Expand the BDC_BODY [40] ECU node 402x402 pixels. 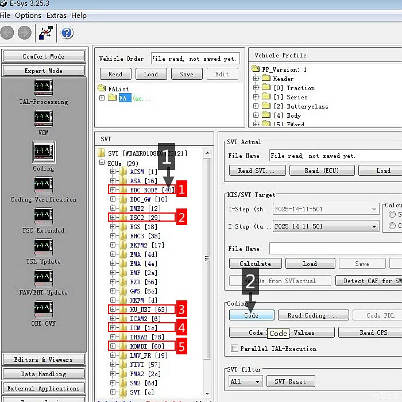(113, 190)
